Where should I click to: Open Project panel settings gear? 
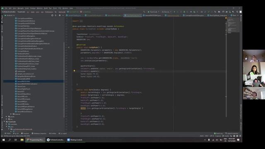pos(60,15)
